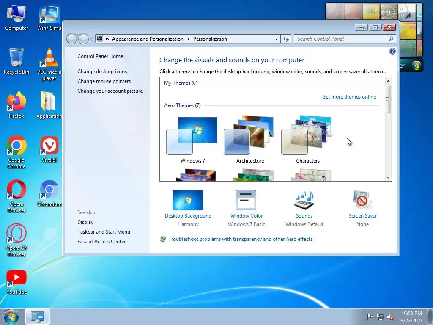
Task: Launch Chromium desktop shortcut
Action: click(49, 193)
